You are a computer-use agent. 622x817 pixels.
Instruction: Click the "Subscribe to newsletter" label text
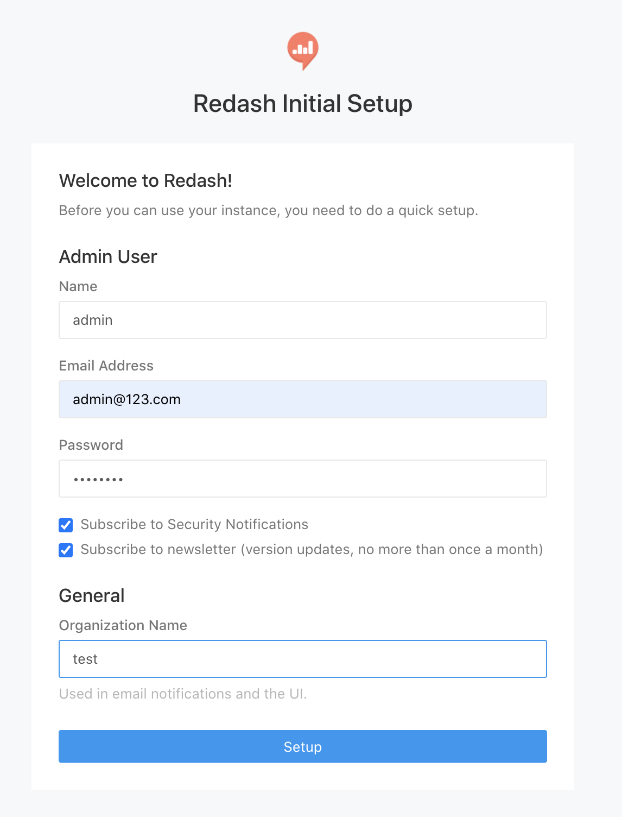click(312, 549)
